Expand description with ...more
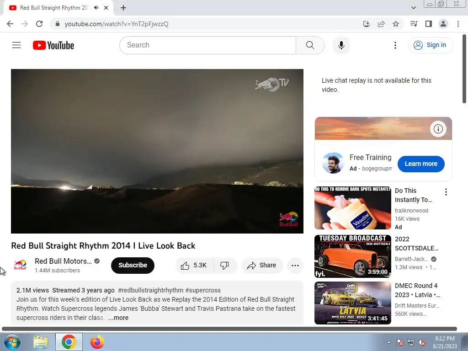This screenshot has height=351, width=468. click(x=118, y=318)
